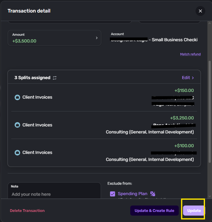Click Update & Create Rule

[x=154, y=210]
